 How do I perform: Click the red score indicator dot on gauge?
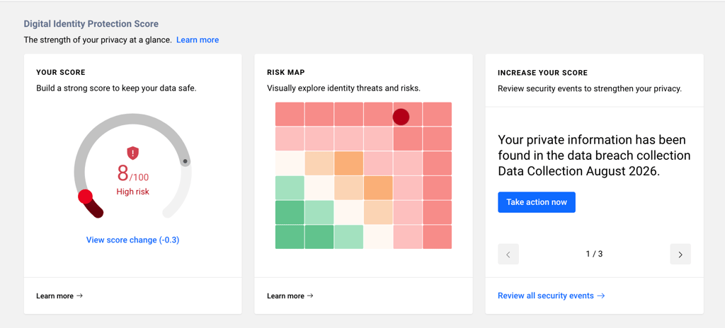pos(86,197)
